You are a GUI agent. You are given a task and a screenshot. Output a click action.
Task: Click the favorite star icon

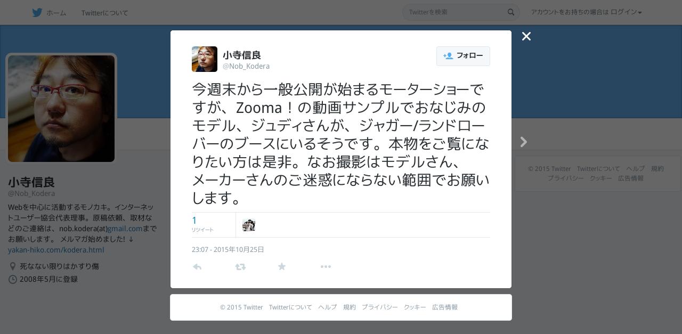pyautogui.click(x=282, y=266)
